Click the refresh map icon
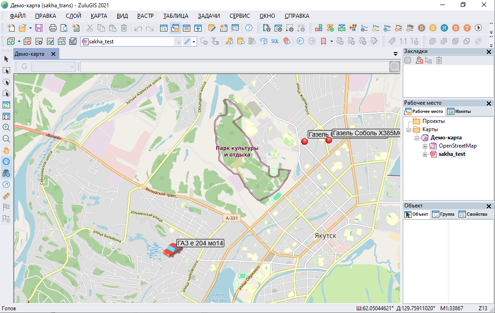Image resolution: width=495 pixels, height=313 pixels. coord(6,105)
